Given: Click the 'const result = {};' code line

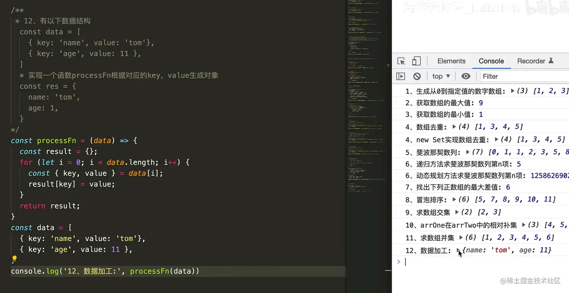Looking at the screenshot, I should coord(59,151).
